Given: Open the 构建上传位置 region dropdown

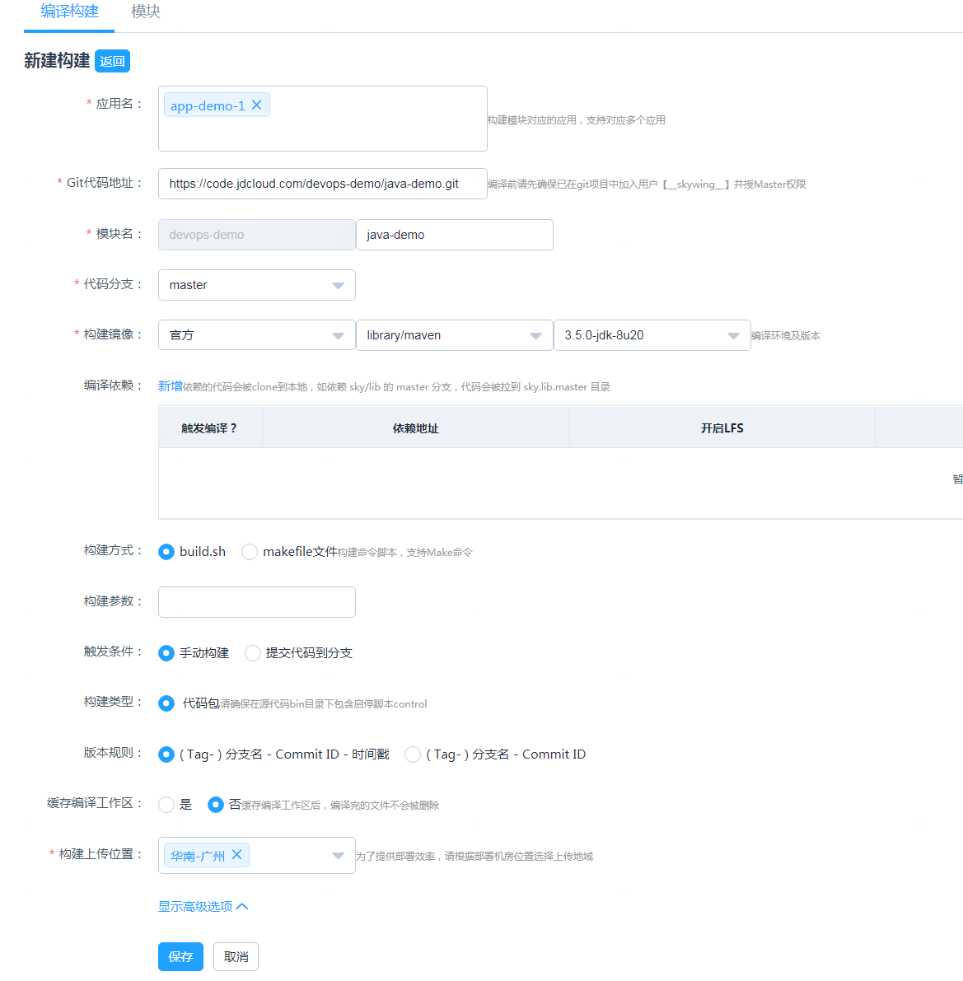Looking at the screenshot, I should coord(337,855).
